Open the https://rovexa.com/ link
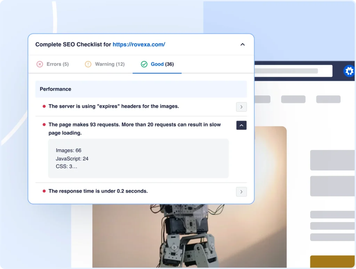The image size is (356, 269). pyautogui.click(x=139, y=44)
